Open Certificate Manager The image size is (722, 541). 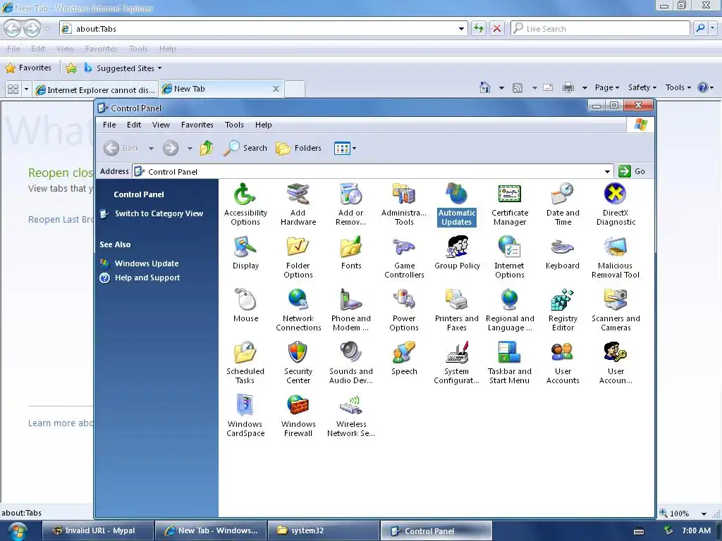pyautogui.click(x=510, y=204)
